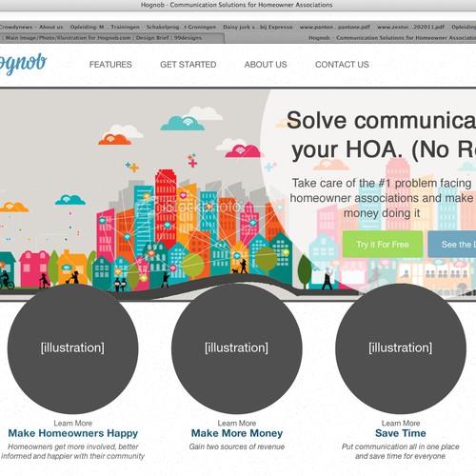Follow the Make More Money link

pos(237,433)
